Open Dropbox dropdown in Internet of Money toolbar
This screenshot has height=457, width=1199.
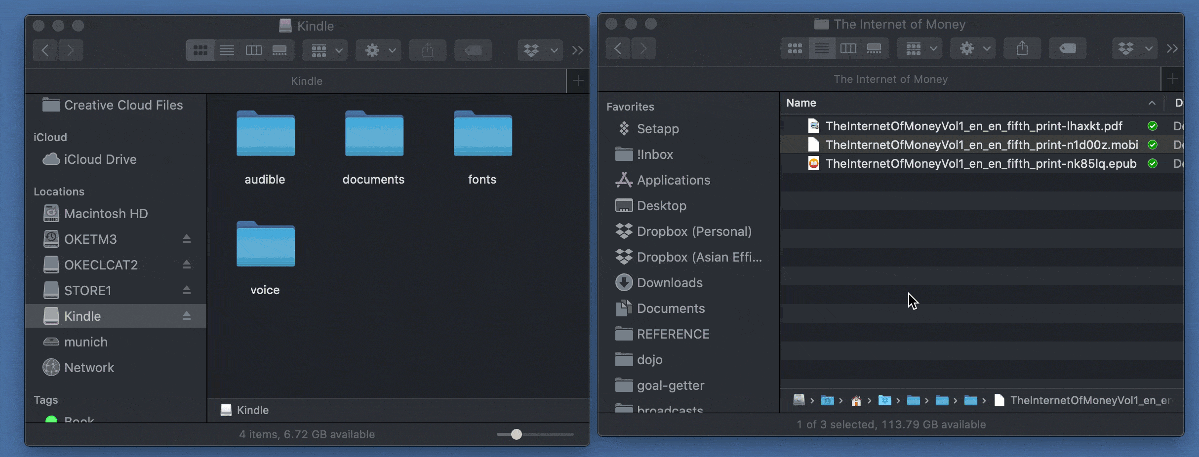click(x=1135, y=48)
